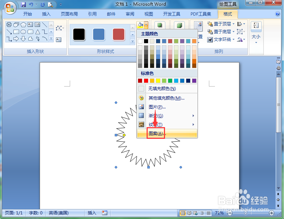Switch to 引用 ribbon tab
The height and width of the screenshot is (219, 284).
(92, 14)
